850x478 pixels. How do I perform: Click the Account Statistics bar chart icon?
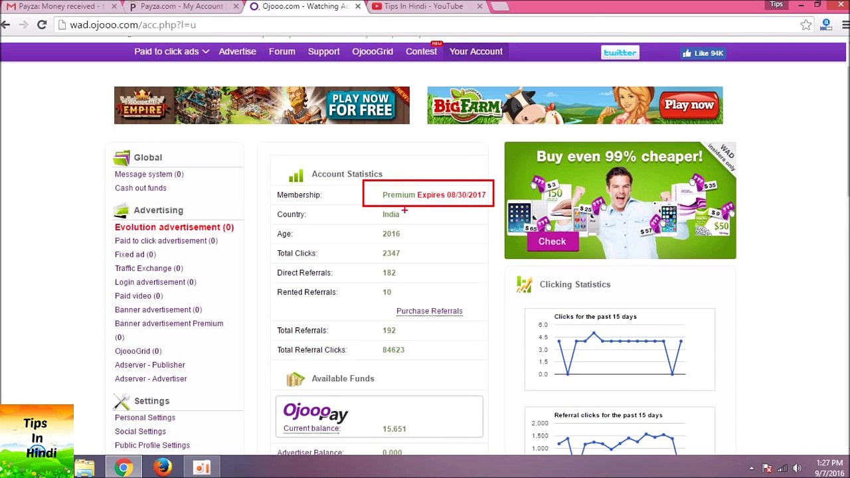coord(296,175)
